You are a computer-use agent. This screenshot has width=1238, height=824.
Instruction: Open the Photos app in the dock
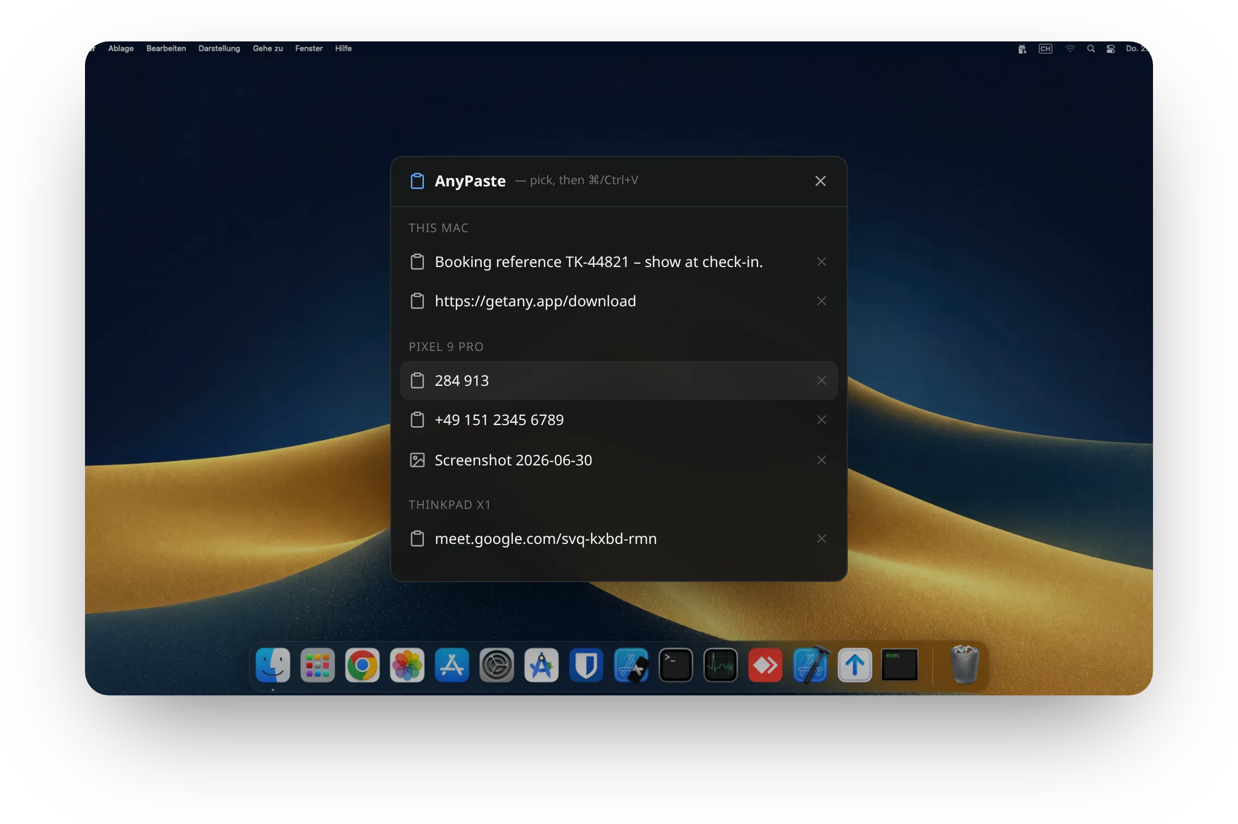point(407,665)
